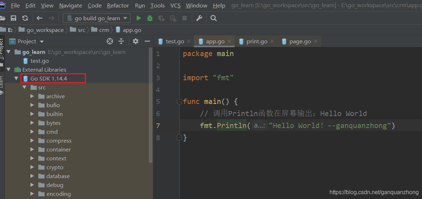422x199 pixels.
Task: Select test.go in the project tree
Action: point(39,61)
